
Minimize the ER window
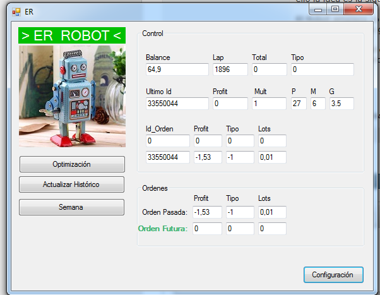coord(318,9)
